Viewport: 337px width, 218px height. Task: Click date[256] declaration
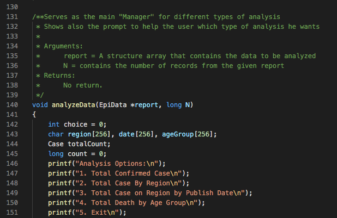click(136, 134)
